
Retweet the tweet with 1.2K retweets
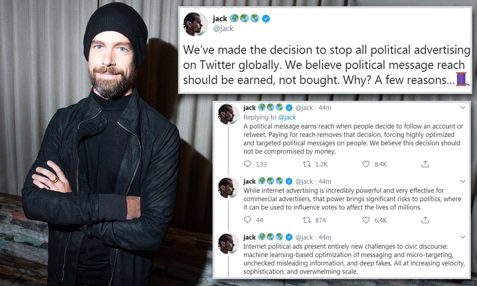(x=307, y=164)
